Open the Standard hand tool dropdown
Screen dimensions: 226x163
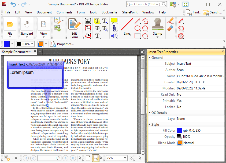(x=27, y=37)
